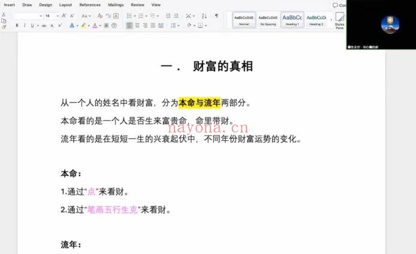Toggle Underline formatting
The width and height of the screenshot is (416, 254).
pos(32,25)
